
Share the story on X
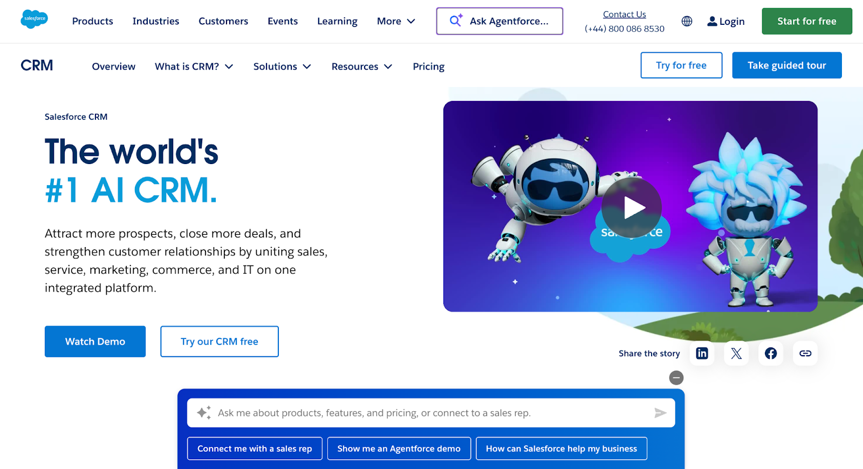coord(736,353)
